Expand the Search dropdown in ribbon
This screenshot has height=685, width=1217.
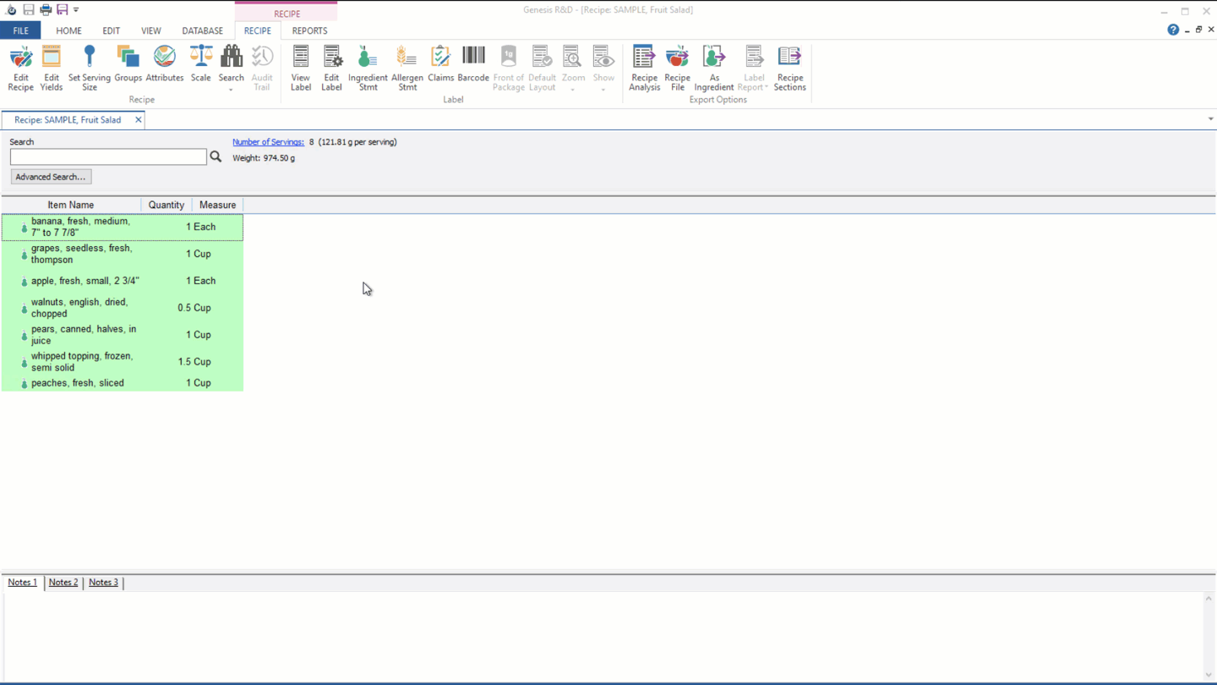point(231,88)
